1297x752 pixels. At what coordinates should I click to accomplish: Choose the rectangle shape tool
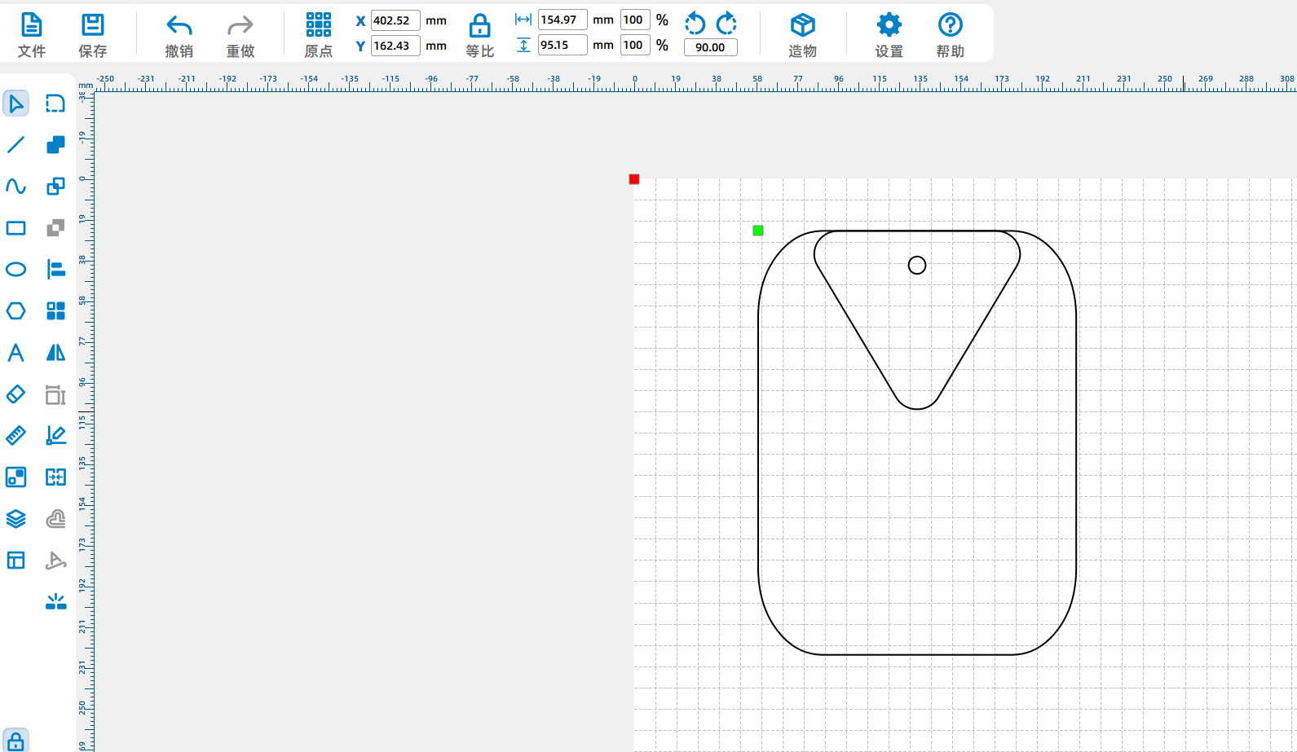tap(16, 228)
